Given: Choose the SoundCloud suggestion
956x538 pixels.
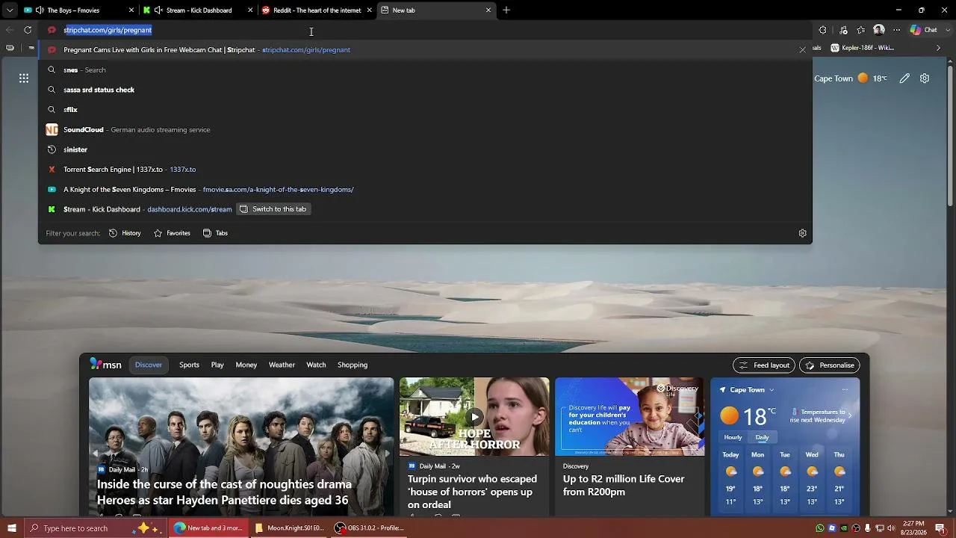Looking at the screenshot, I should (425, 129).
